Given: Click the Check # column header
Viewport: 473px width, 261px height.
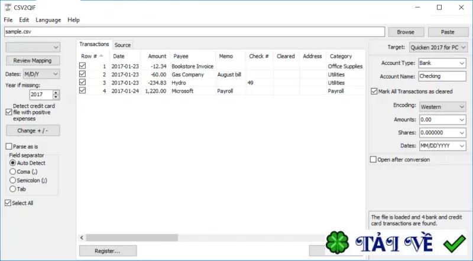Looking at the screenshot, I should coord(259,56).
